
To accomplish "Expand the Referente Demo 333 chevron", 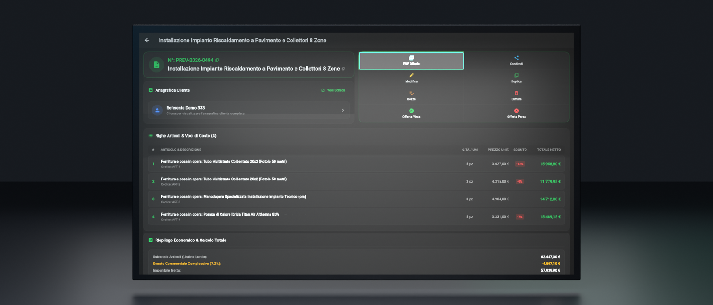I will (x=343, y=110).
